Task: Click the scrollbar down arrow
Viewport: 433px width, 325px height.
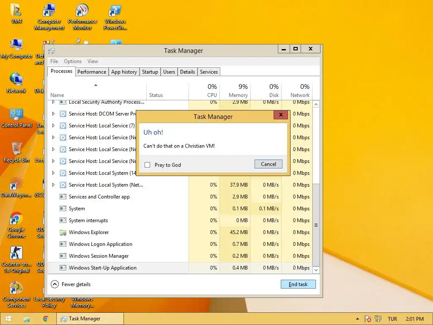Action: [316, 270]
